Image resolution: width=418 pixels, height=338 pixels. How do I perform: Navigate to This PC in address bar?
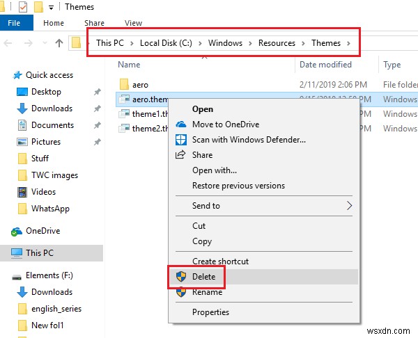click(x=110, y=43)
